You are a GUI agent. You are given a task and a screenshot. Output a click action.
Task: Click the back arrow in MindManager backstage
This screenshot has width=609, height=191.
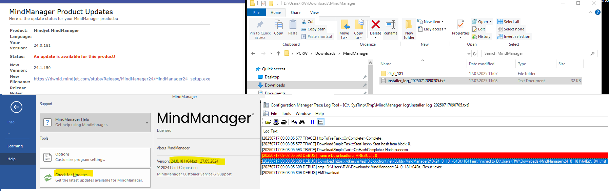coord(16,107)
